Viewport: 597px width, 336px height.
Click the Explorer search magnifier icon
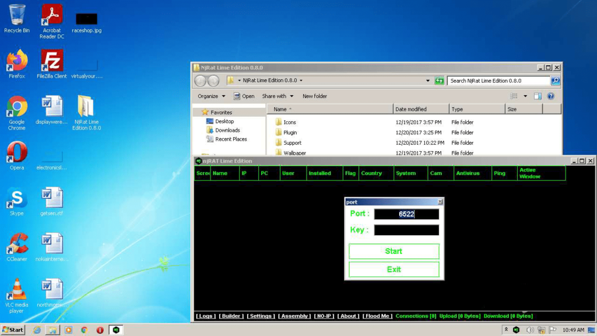click(556, 80)
